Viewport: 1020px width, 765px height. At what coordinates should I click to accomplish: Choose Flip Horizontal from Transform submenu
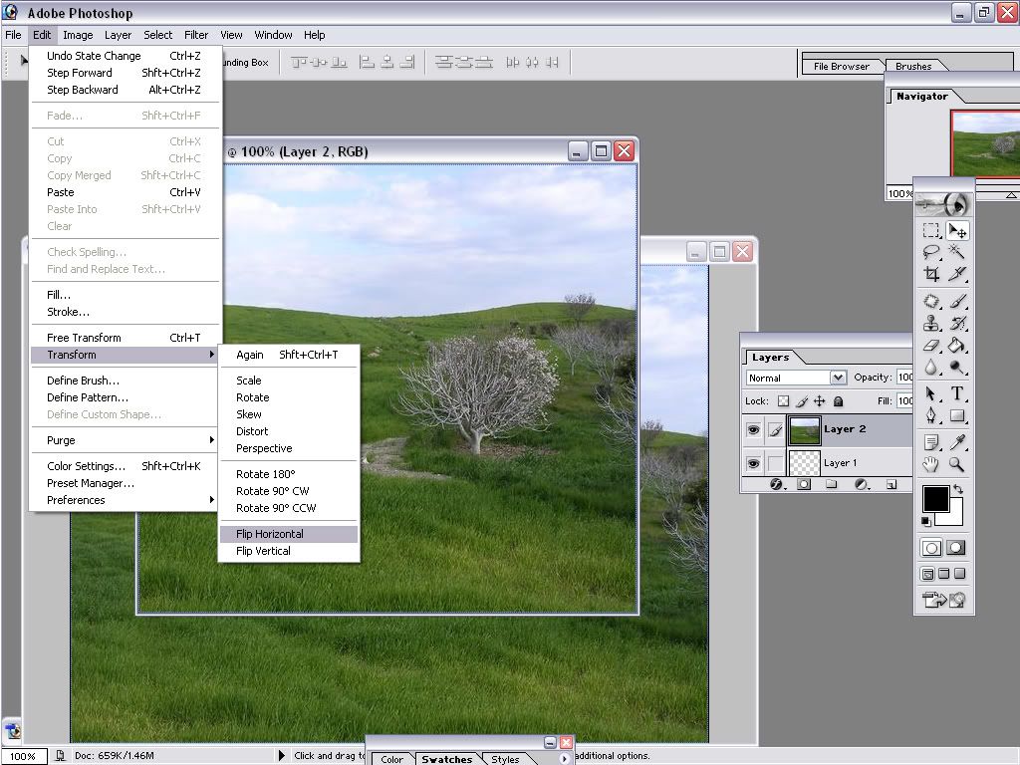coord(289,534)
